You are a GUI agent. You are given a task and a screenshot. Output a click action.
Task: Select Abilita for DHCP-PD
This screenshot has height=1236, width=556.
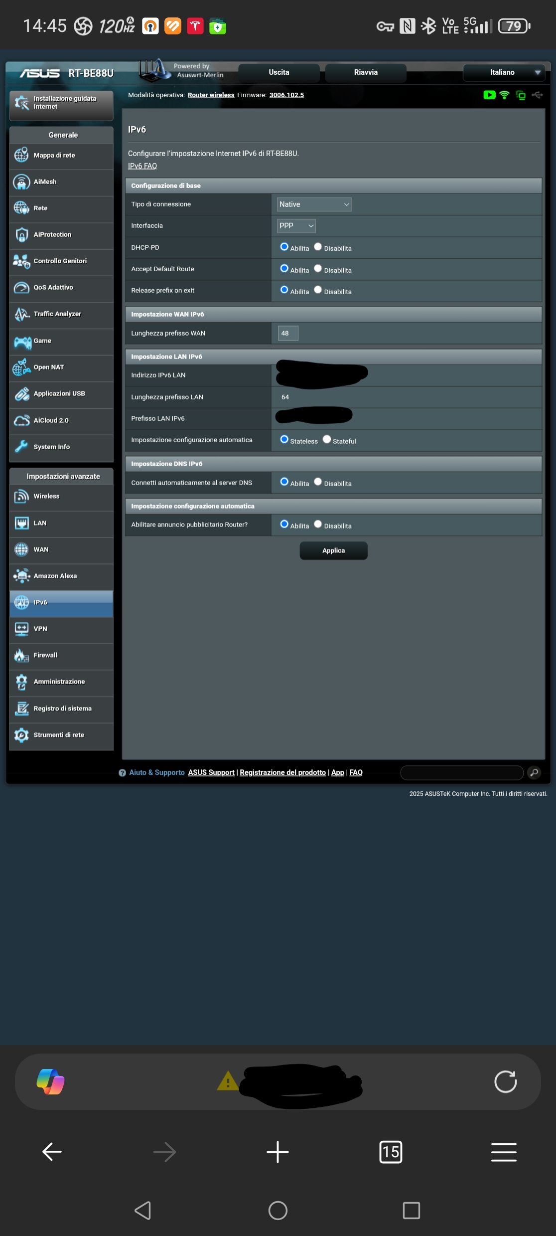pyautogui.click(x=284, y=247)
